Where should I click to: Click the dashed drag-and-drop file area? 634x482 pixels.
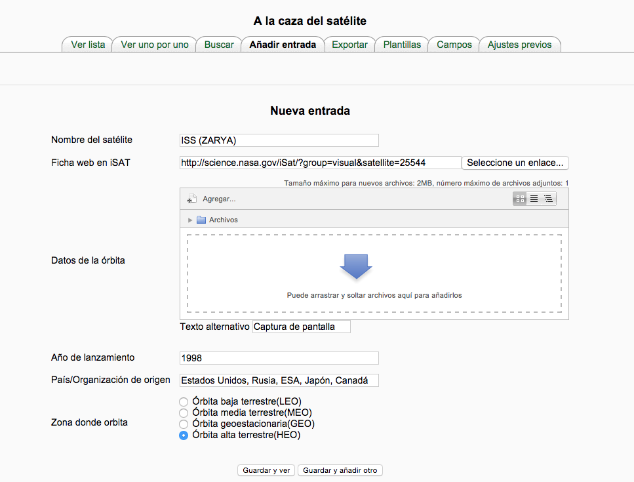pos(374,273)
